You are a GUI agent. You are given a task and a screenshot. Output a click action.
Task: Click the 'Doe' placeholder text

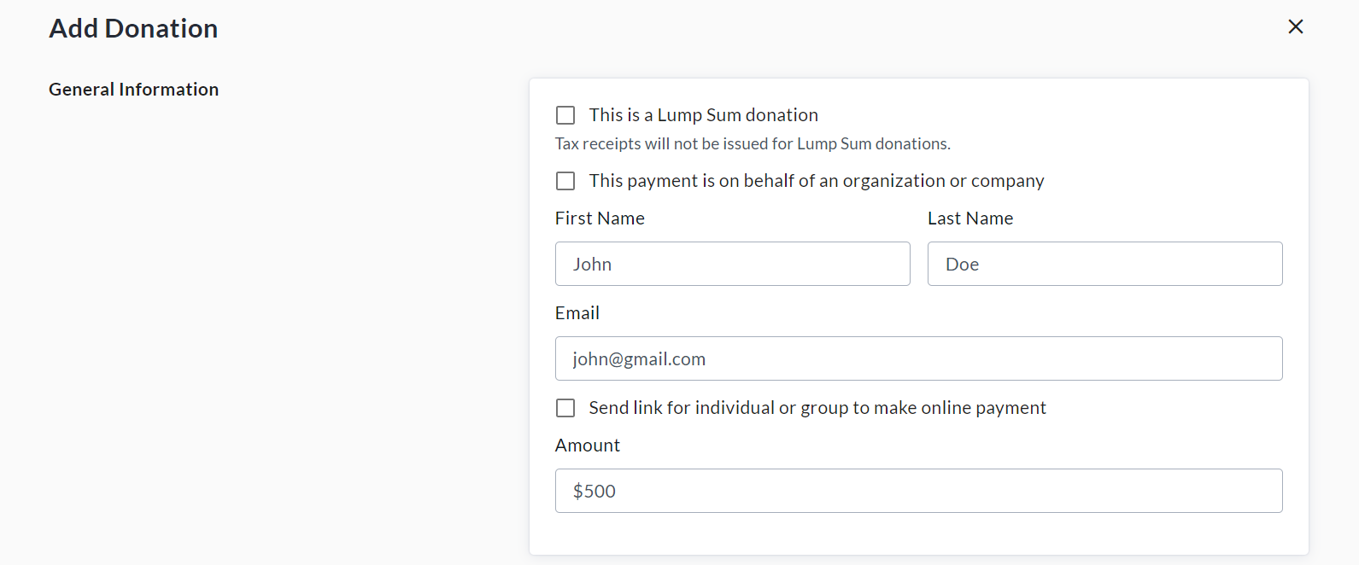pyautogui.click(x=962, y=265)
